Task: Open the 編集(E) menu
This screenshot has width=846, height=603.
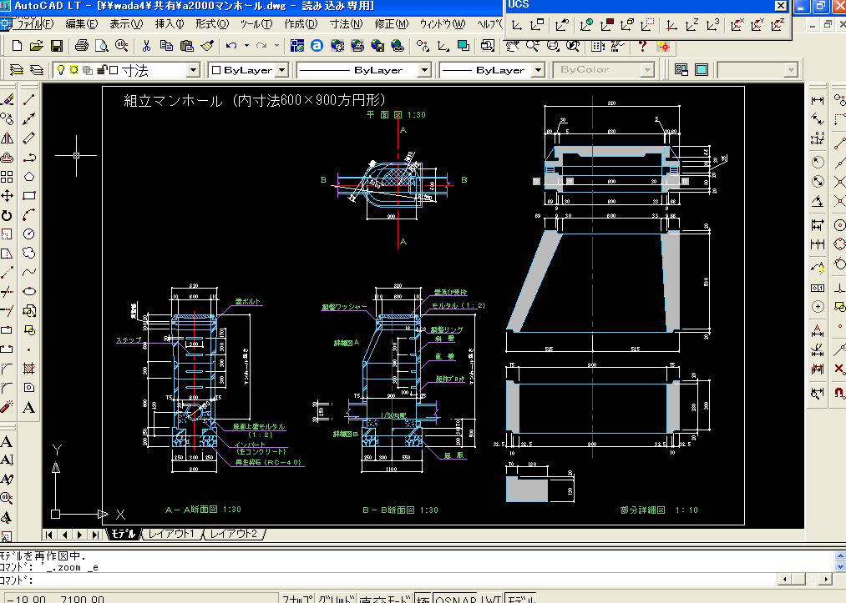Action: pos(82,24)
